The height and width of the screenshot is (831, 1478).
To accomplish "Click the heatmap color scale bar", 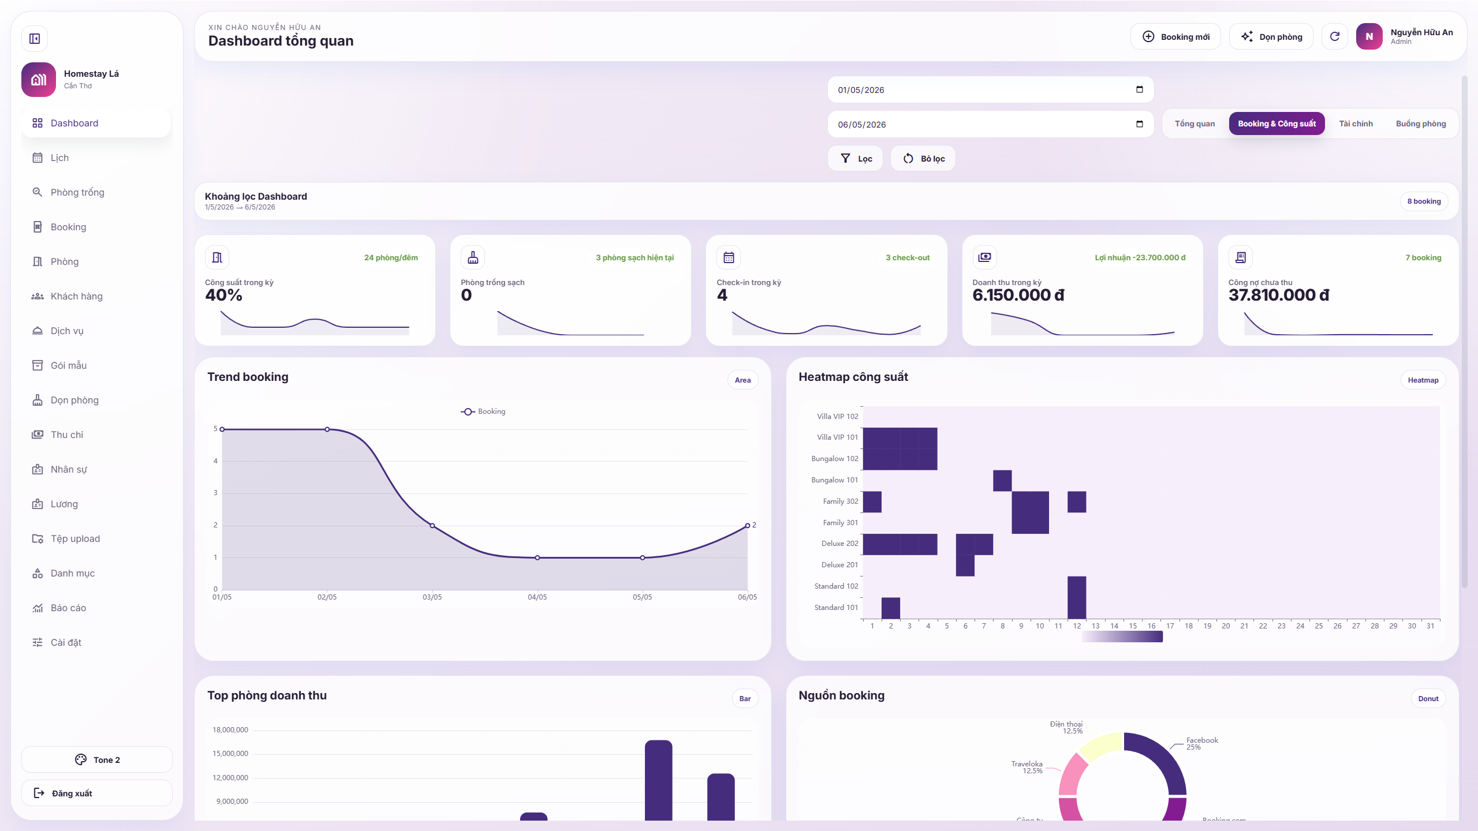I will (1122, 637).
